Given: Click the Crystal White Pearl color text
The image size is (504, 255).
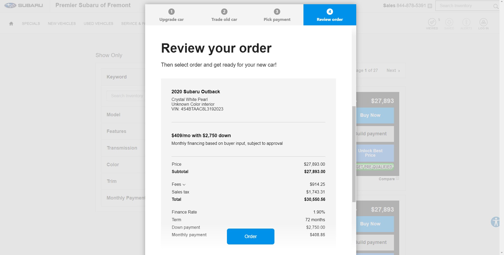Looking at the screenshot, I should [189, 100].
